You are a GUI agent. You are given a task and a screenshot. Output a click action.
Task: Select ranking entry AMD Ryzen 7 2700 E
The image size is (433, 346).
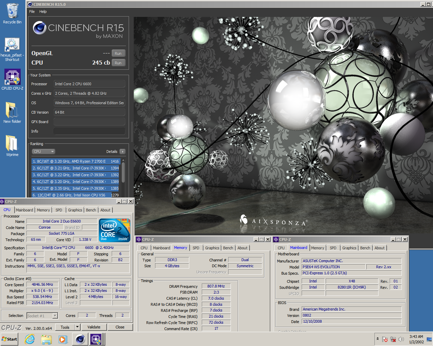click(76, 161)
